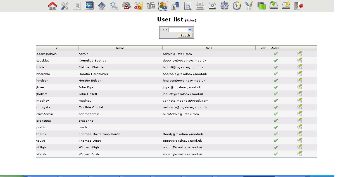Click the Name column header
The image size is (357, 177).
coord(120,48)
